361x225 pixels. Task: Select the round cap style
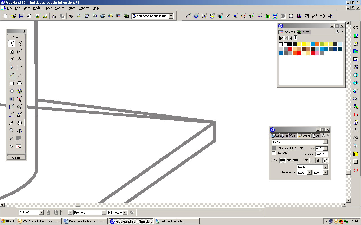(x=289, y=160)
